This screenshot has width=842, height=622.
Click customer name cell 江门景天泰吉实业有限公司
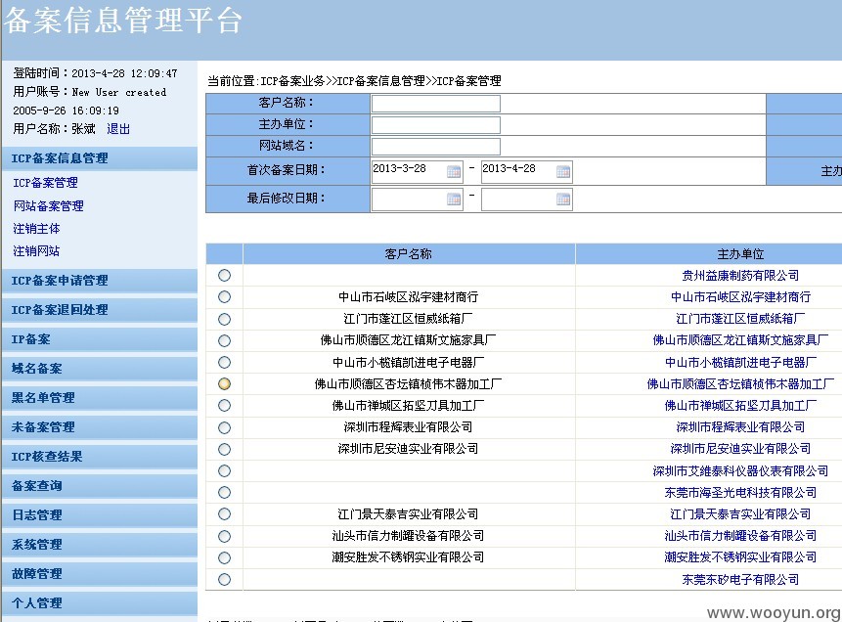[408, 514]
